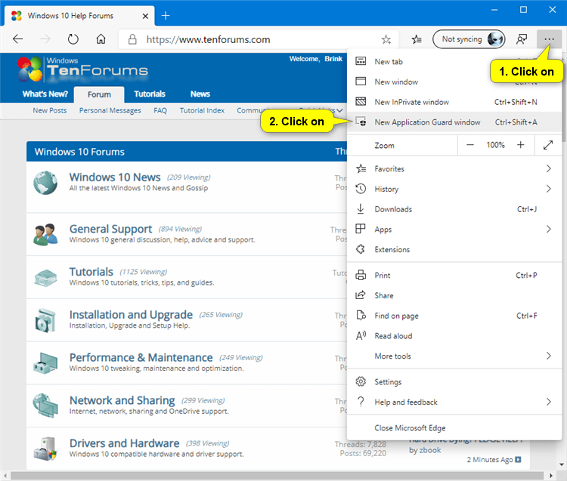Image resolution: width=567 pixels, height=481 pixels.
Task: Open the FAQ link
Action: [x=160, y=110]
